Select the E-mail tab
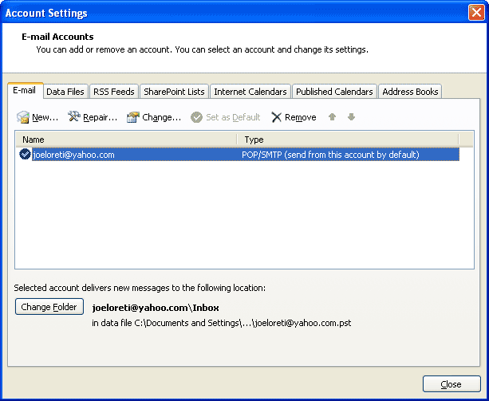 click(25, 91)
